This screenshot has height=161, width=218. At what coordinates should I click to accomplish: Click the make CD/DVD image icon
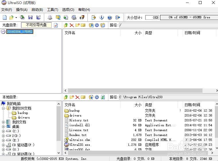[50, 18]
